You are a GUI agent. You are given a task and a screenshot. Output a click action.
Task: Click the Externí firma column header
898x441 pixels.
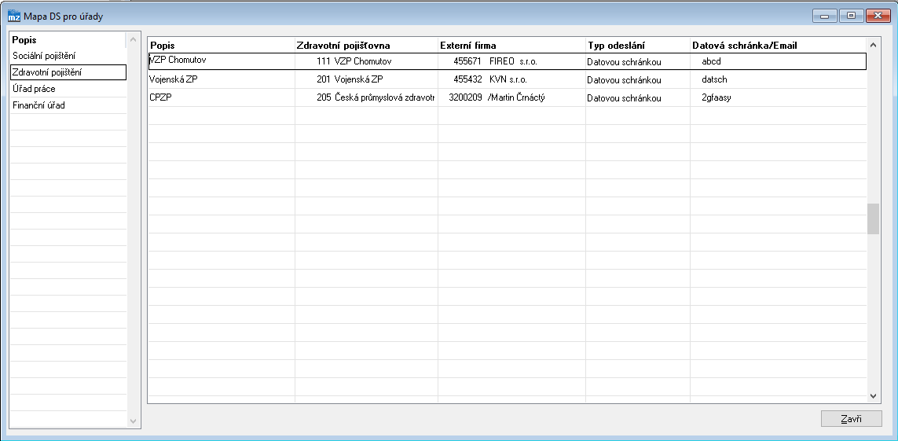tap(468, 46)
